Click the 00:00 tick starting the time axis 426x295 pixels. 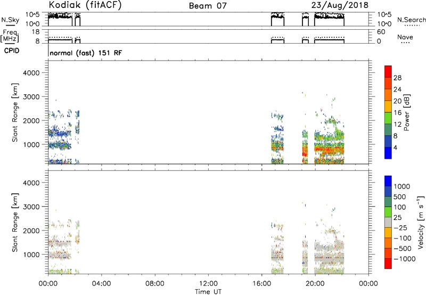(x=48, y=284)
